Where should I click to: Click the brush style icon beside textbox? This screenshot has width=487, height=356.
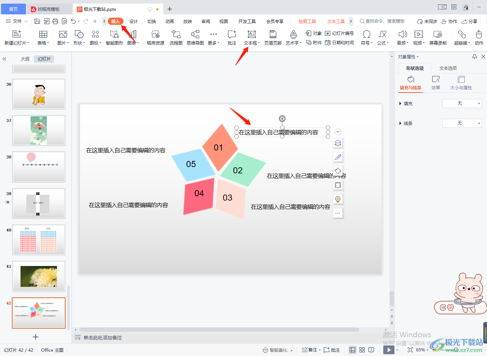[x=338, y=157]
